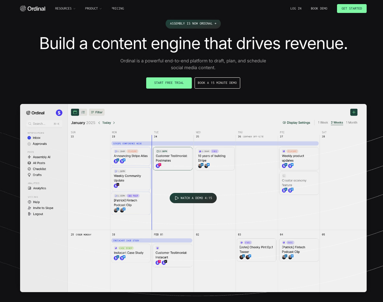Viewport: 383px width, 302px height.
Task: Click Start Free Trial
Action: (x=169, y=83)
